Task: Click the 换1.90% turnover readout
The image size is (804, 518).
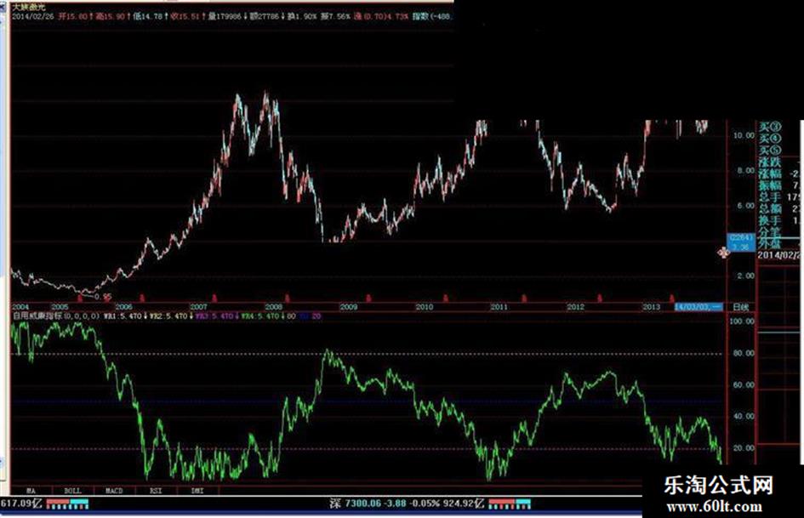Action: point(302,16)
